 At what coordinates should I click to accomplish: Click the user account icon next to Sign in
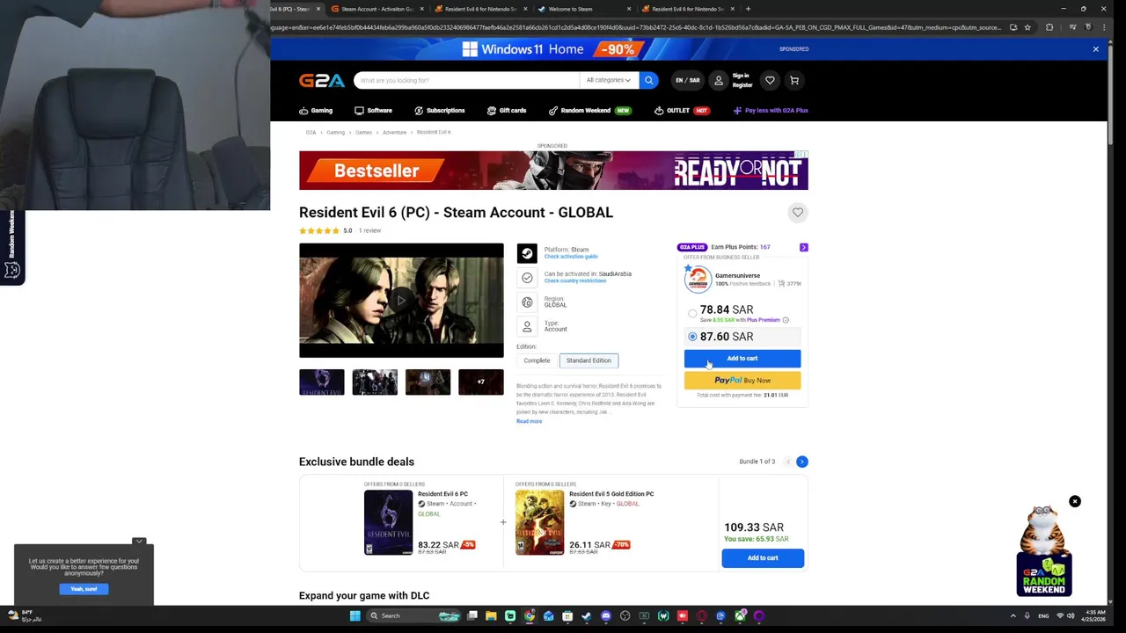click(x=718, y=80)
